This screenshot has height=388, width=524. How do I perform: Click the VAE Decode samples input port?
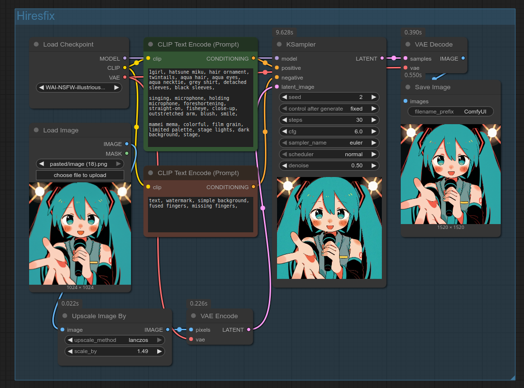click(x=405, y=58)
